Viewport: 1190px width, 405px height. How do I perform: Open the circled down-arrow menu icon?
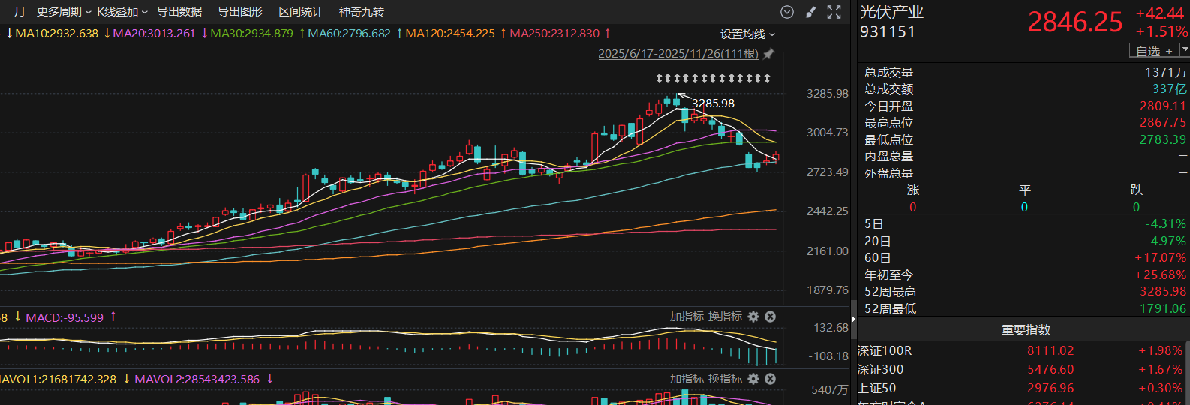click(787, 12)
